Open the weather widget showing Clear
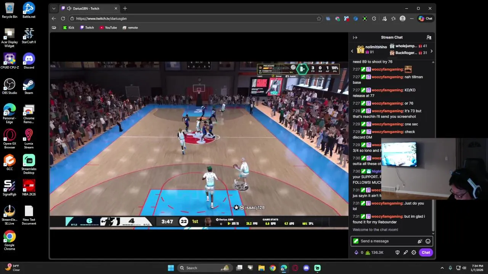Image resolution: width=488 pixels, height=274 pixels. pyautogui.click(x=12, y=268)
